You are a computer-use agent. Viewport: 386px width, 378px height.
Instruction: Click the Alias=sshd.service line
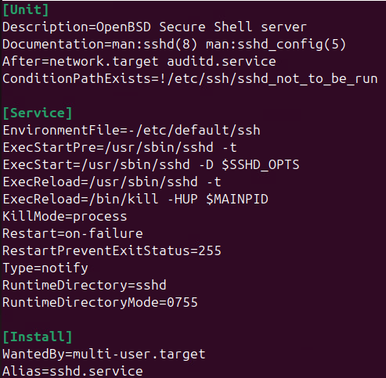(73, 371)
